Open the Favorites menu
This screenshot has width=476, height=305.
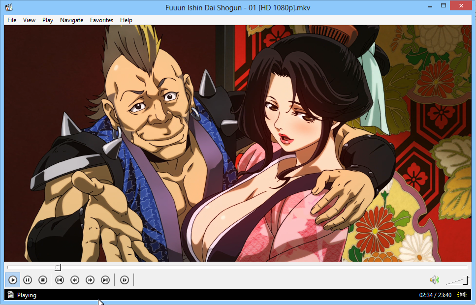pyautogui.click(x=101, y=20)
